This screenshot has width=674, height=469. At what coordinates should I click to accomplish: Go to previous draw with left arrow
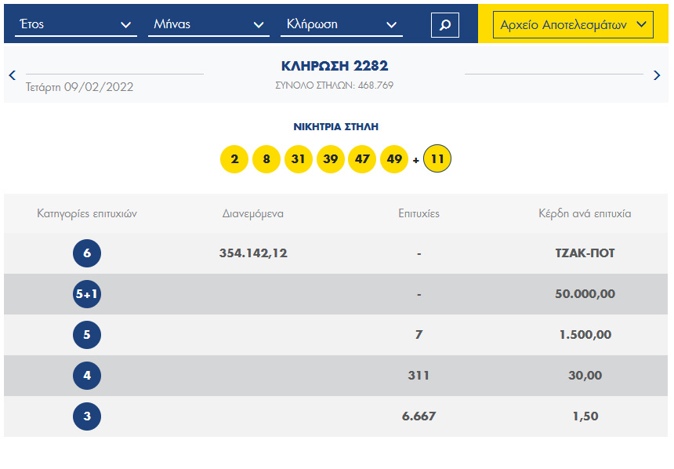click(12, 75)
